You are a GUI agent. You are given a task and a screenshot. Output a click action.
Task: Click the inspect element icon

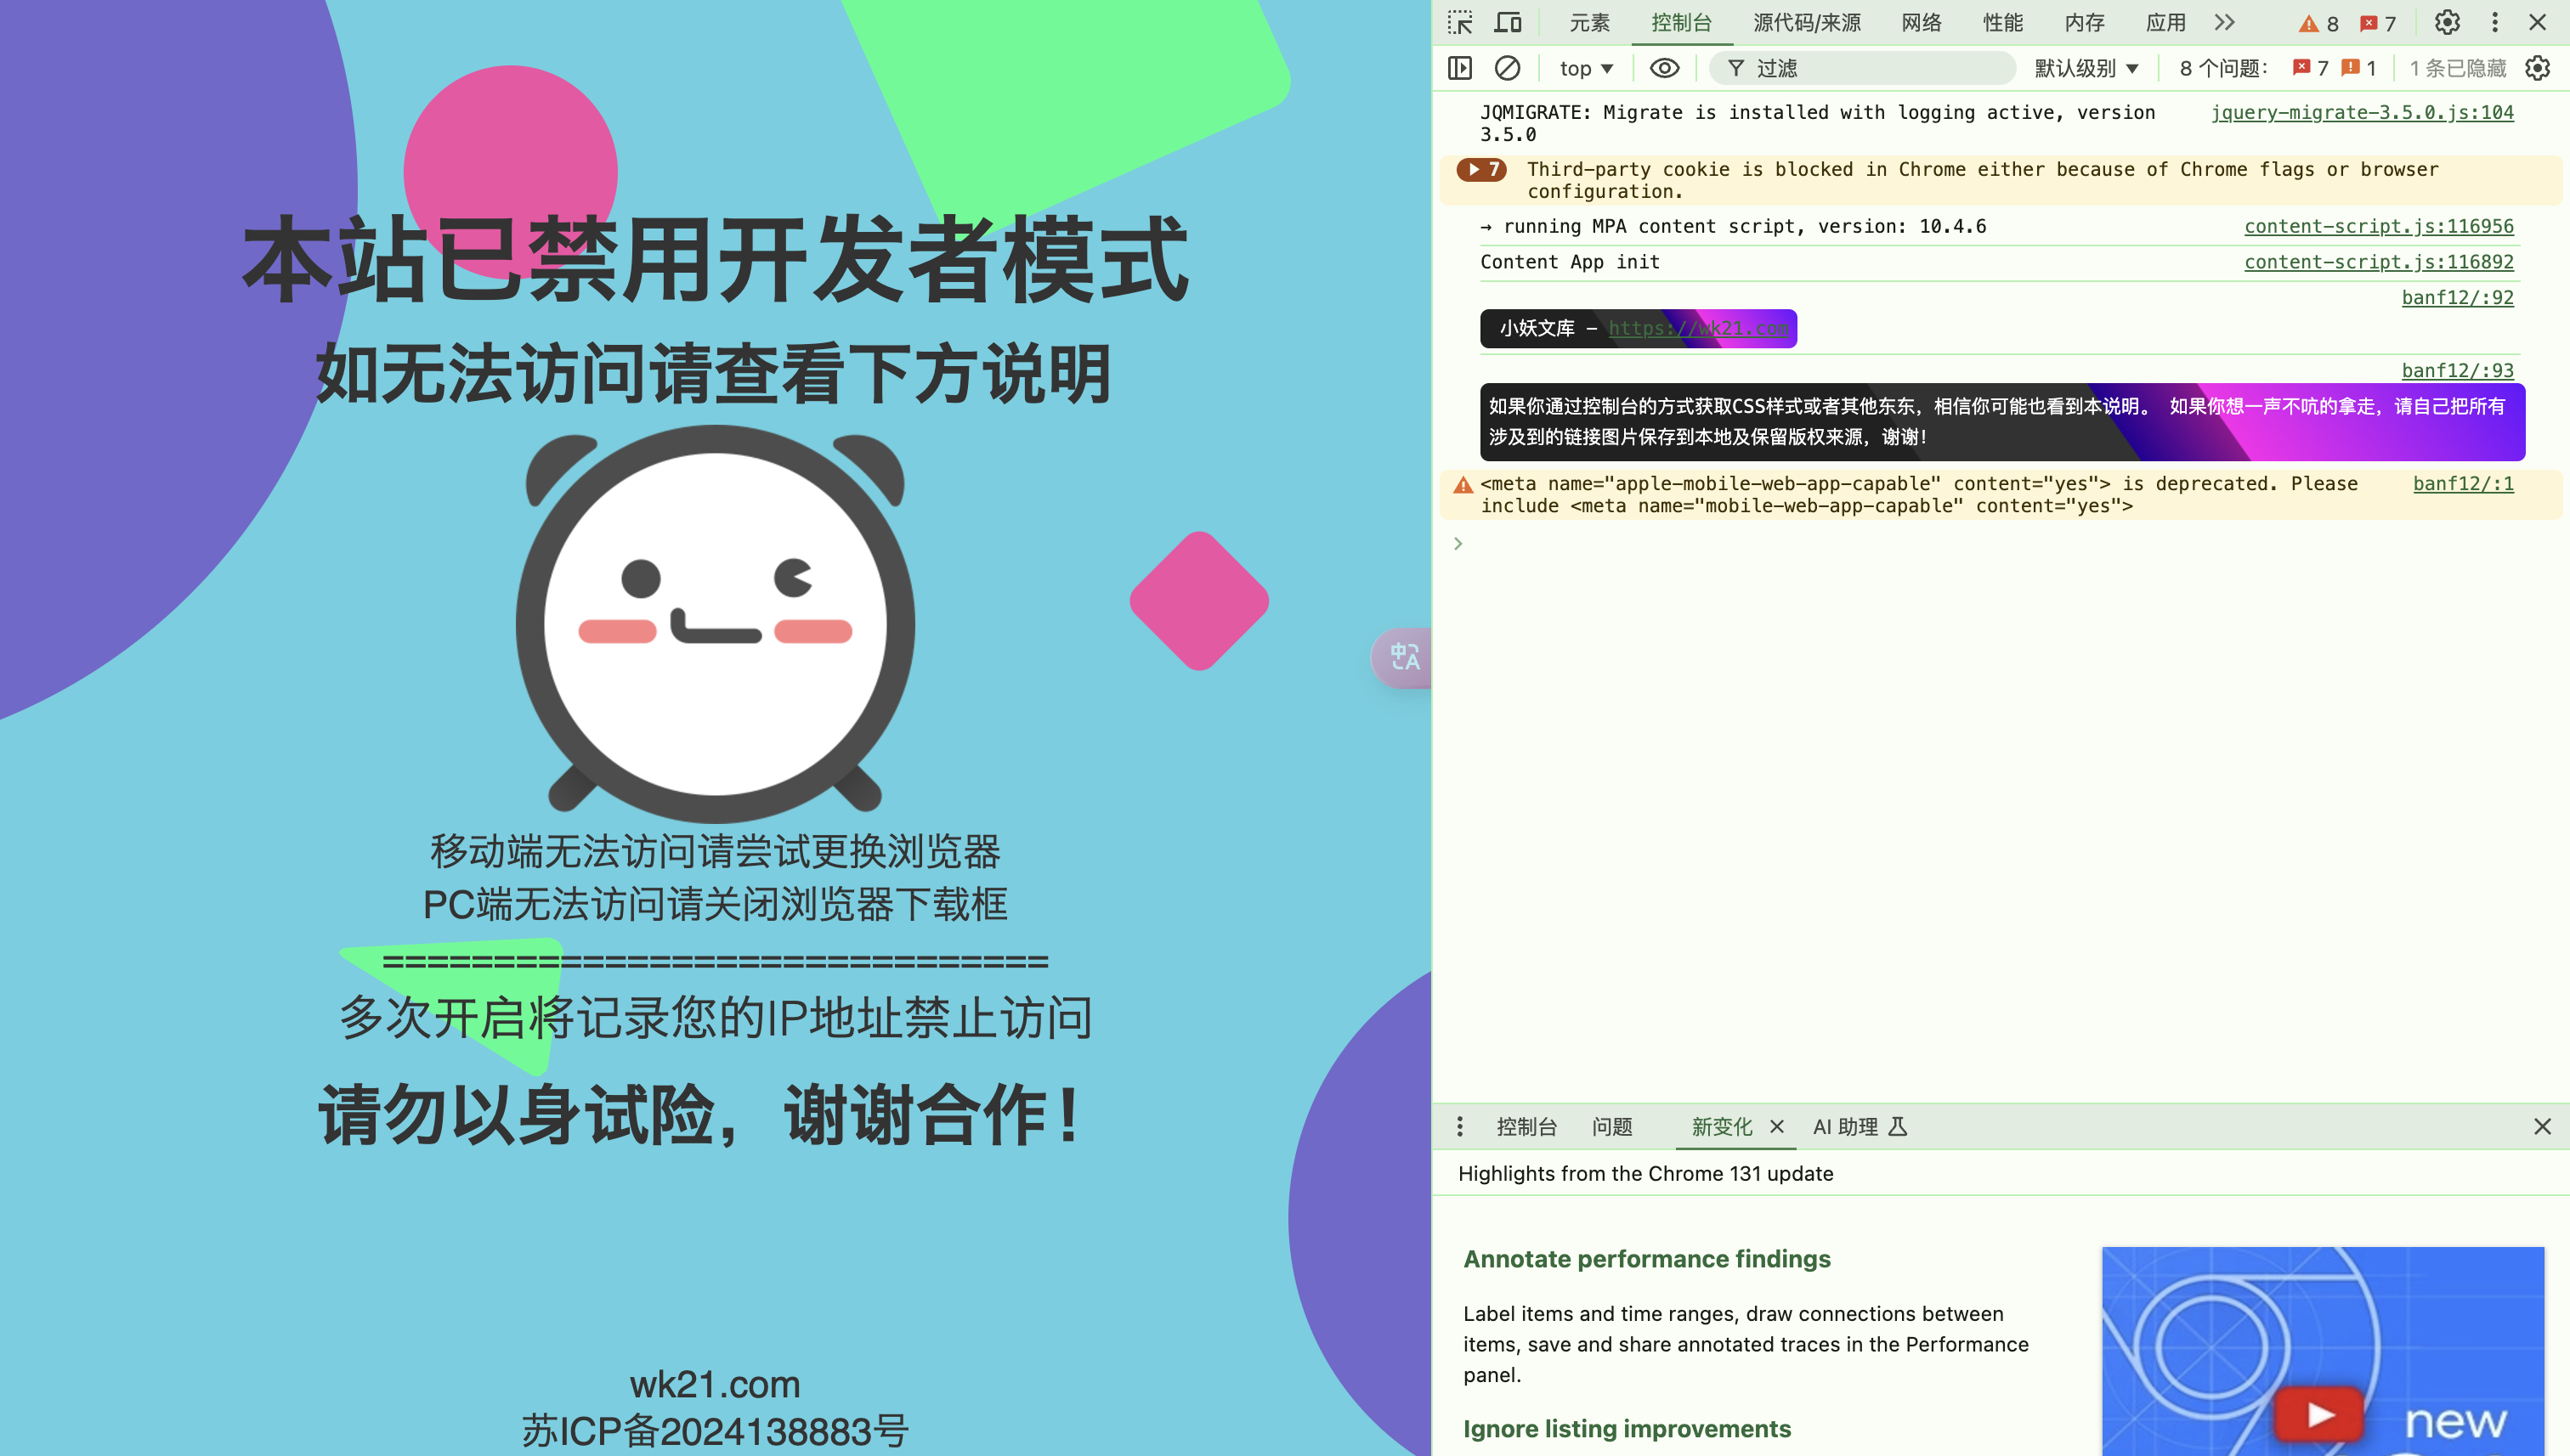pyautogui.click(x=1462, y=21)
